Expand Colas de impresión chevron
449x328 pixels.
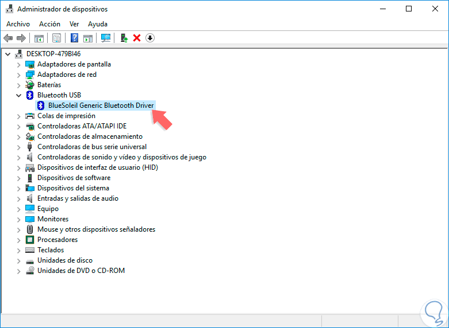click(x=18, y=116)
